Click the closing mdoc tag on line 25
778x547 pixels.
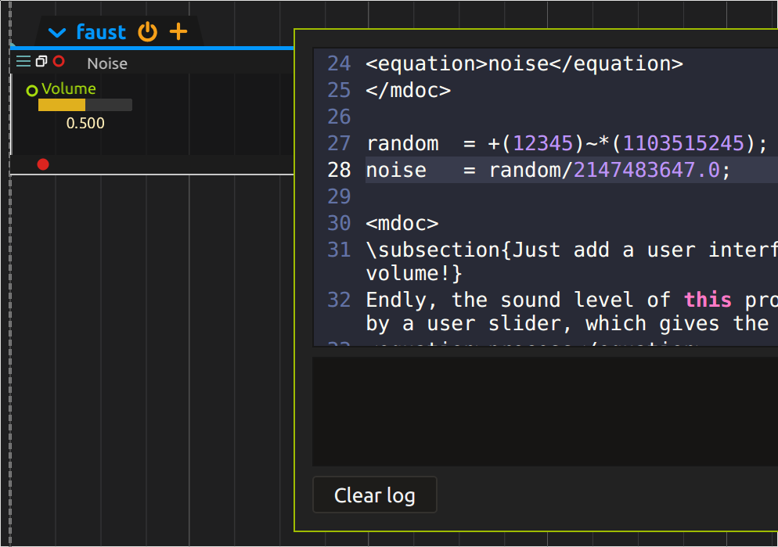point(408,91)
